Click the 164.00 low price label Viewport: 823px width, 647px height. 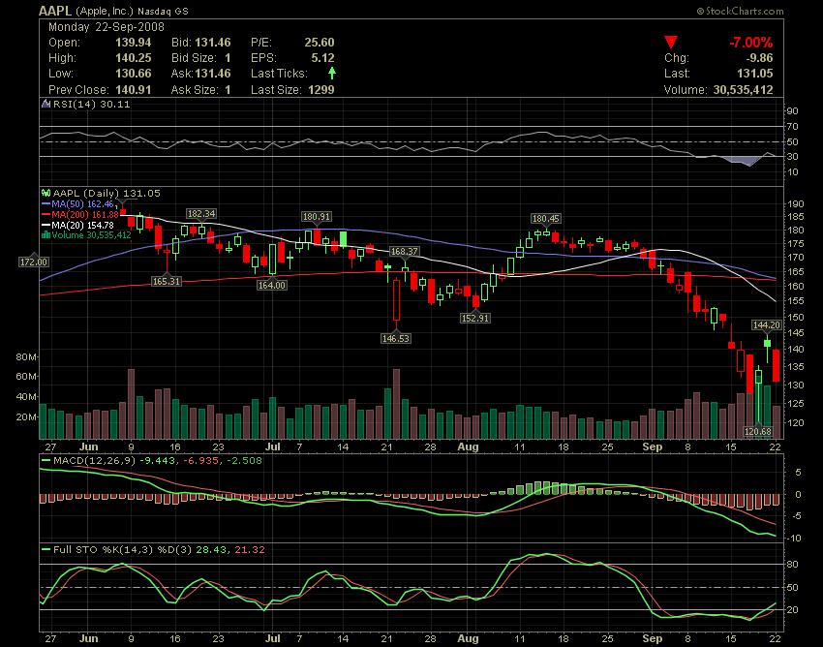(272, 285)
